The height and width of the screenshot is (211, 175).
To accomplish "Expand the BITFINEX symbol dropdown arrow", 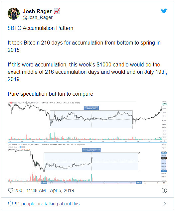I will [38, 103].
